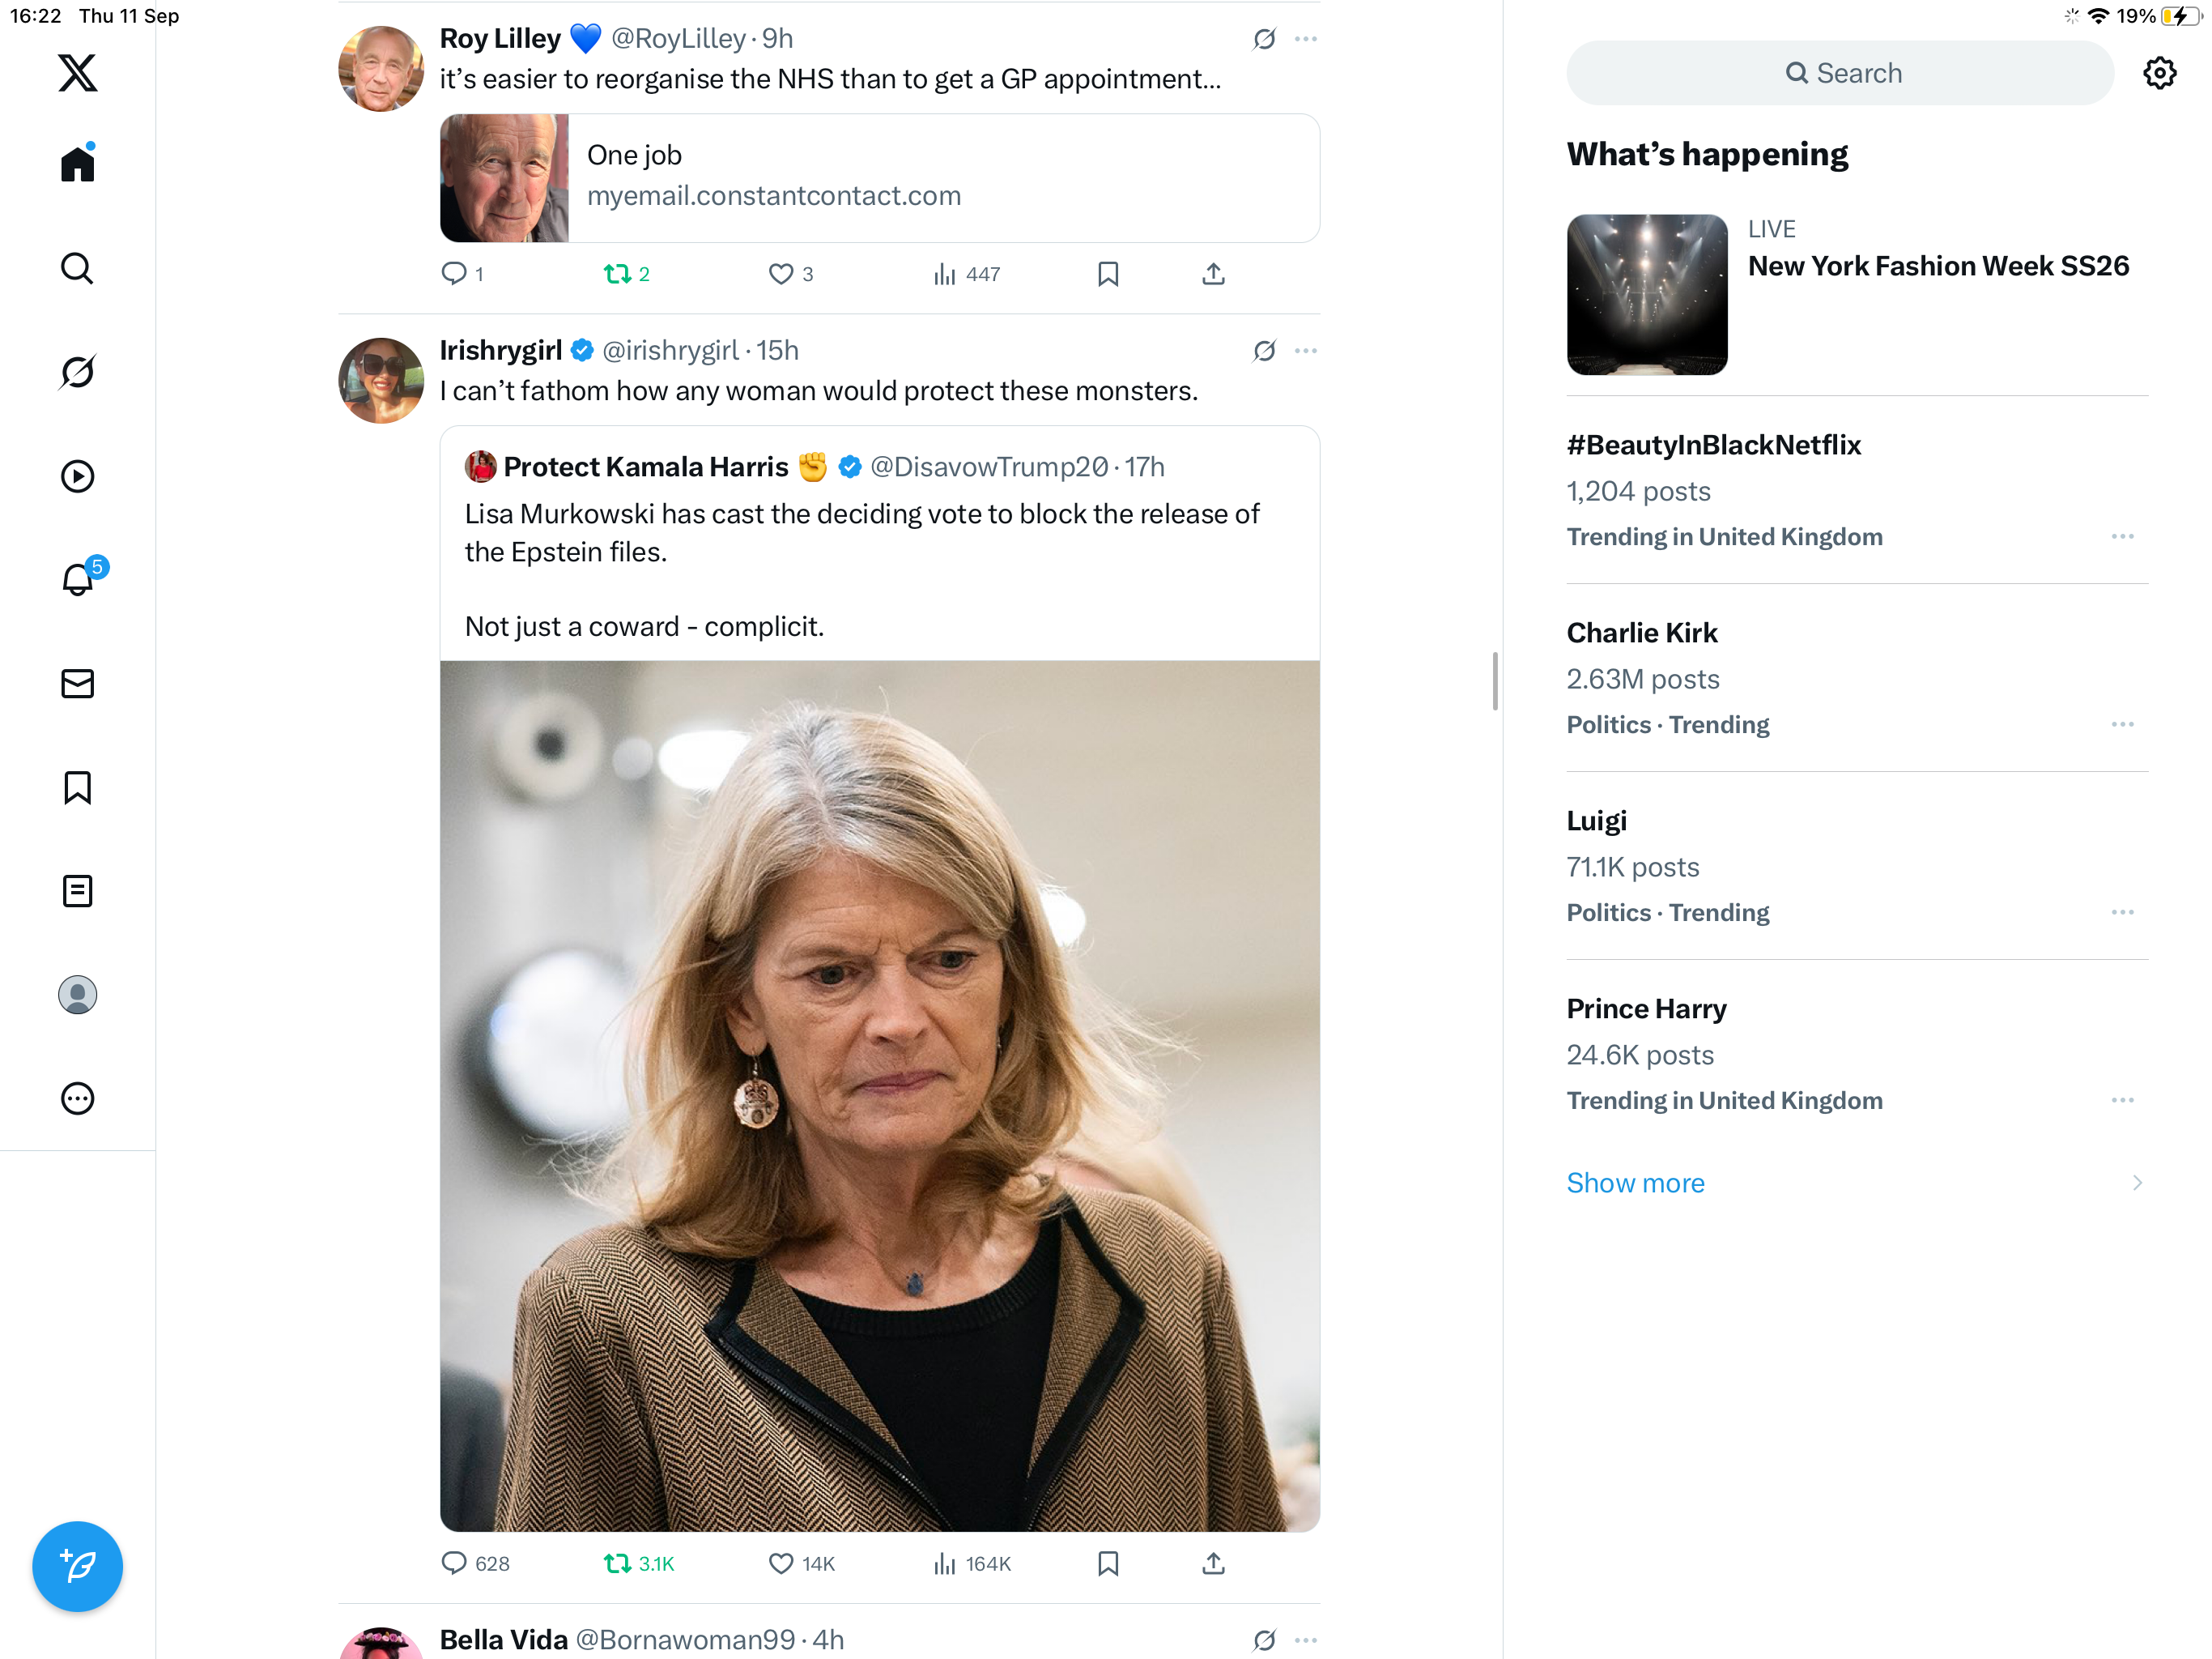2212x1659 pixels.
Task: Open the Bookmarks sidebar icon
Action: click(77, 787)
